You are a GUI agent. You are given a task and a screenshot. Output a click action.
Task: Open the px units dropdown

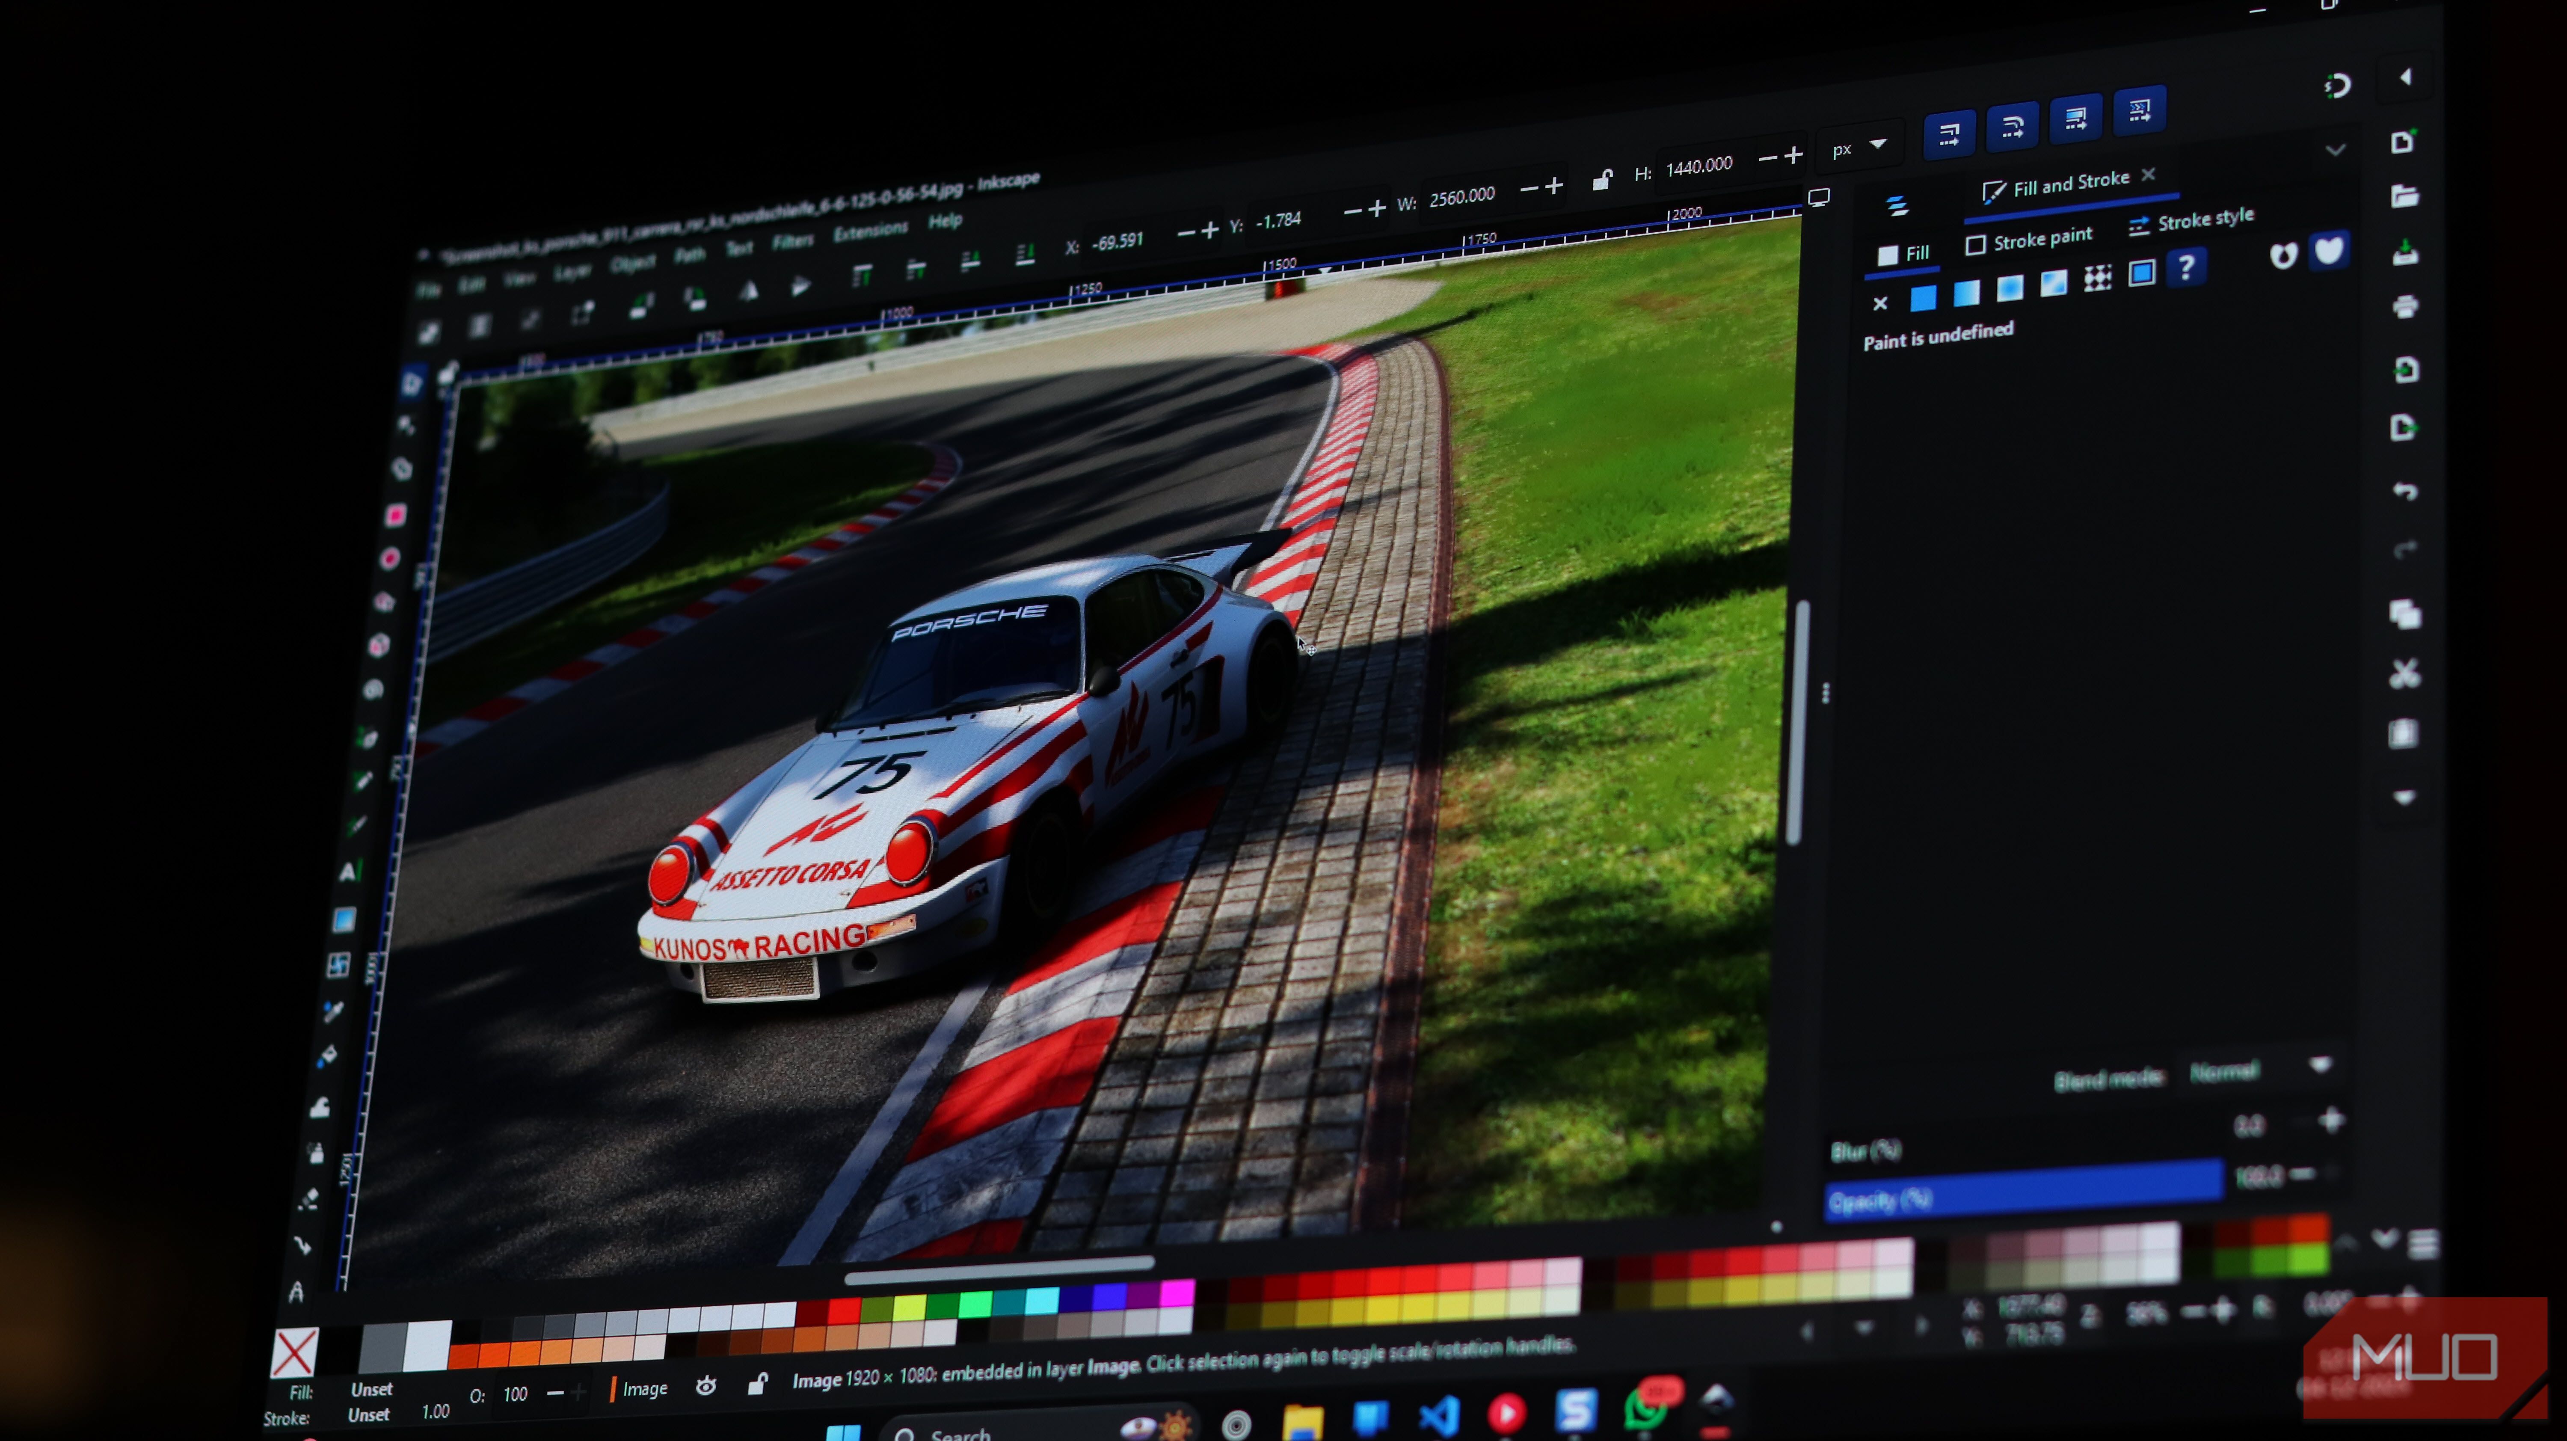click(x=1859, y=148)
